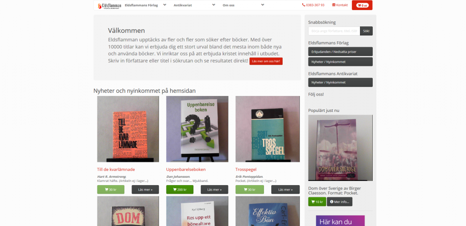
Task: Add Dom över Sverige for 10 kr to cart
Action: point(317,201)
